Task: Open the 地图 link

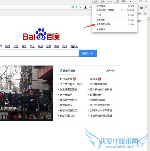Action: coord(49,46)
